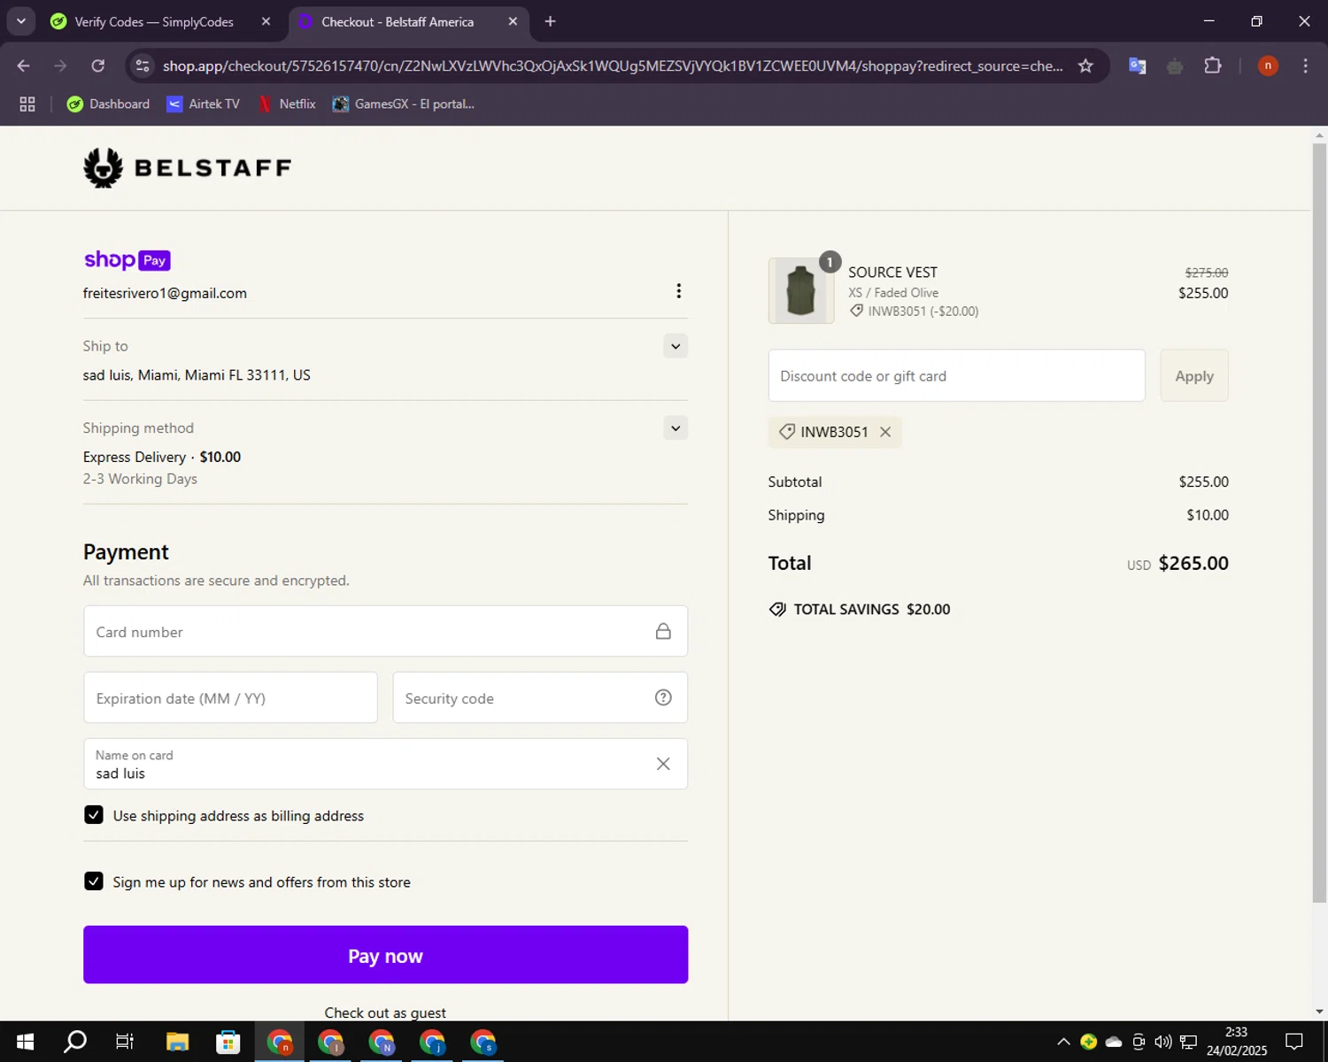The height and width of the screenshot is (1062, 1328).
Task: Expand the Shipping method section
Action: point(676,428)
